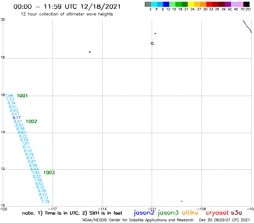Select the cryosat legend label

pos(217,213)
